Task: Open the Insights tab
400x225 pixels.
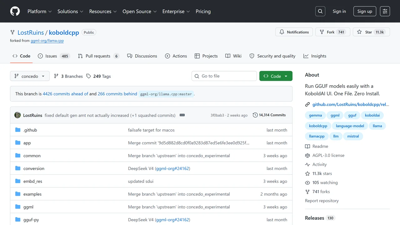Action: pos(315,56)
